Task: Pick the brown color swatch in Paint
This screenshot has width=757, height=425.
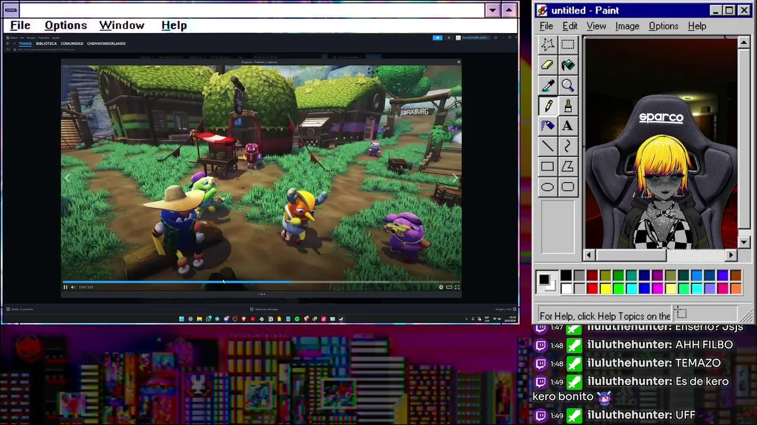Action: 735,276
